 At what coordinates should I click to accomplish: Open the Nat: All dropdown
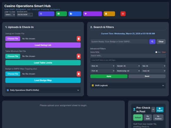coord(153,66)
